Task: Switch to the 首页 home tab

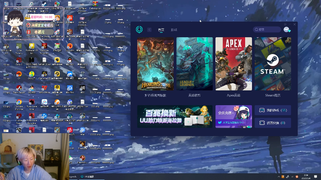Action: [161, 30]
